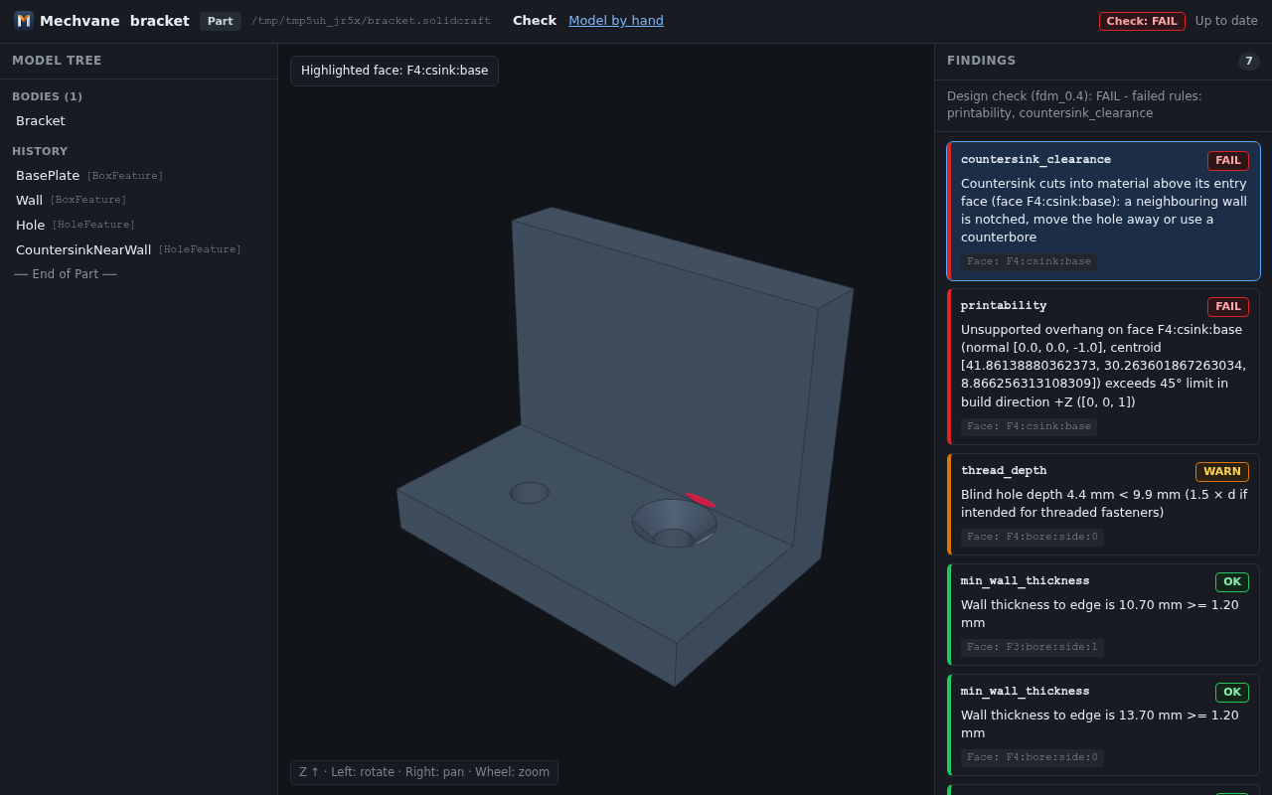Open the countersink_clearance finding card
The image size is (1272, 795).
pos(1103,211)
